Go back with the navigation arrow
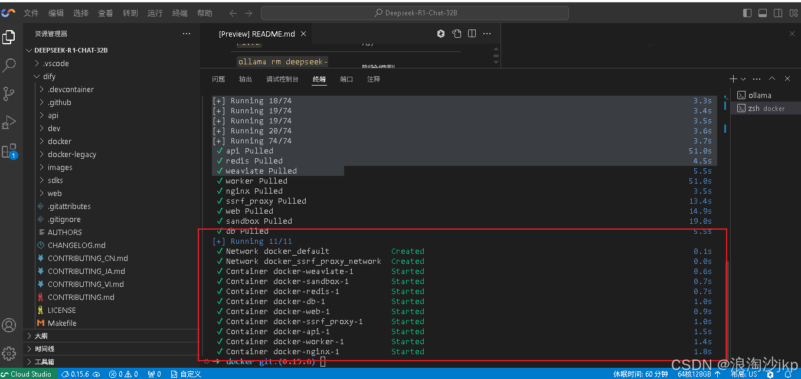801x379 pixels. (x=233, y=13)
